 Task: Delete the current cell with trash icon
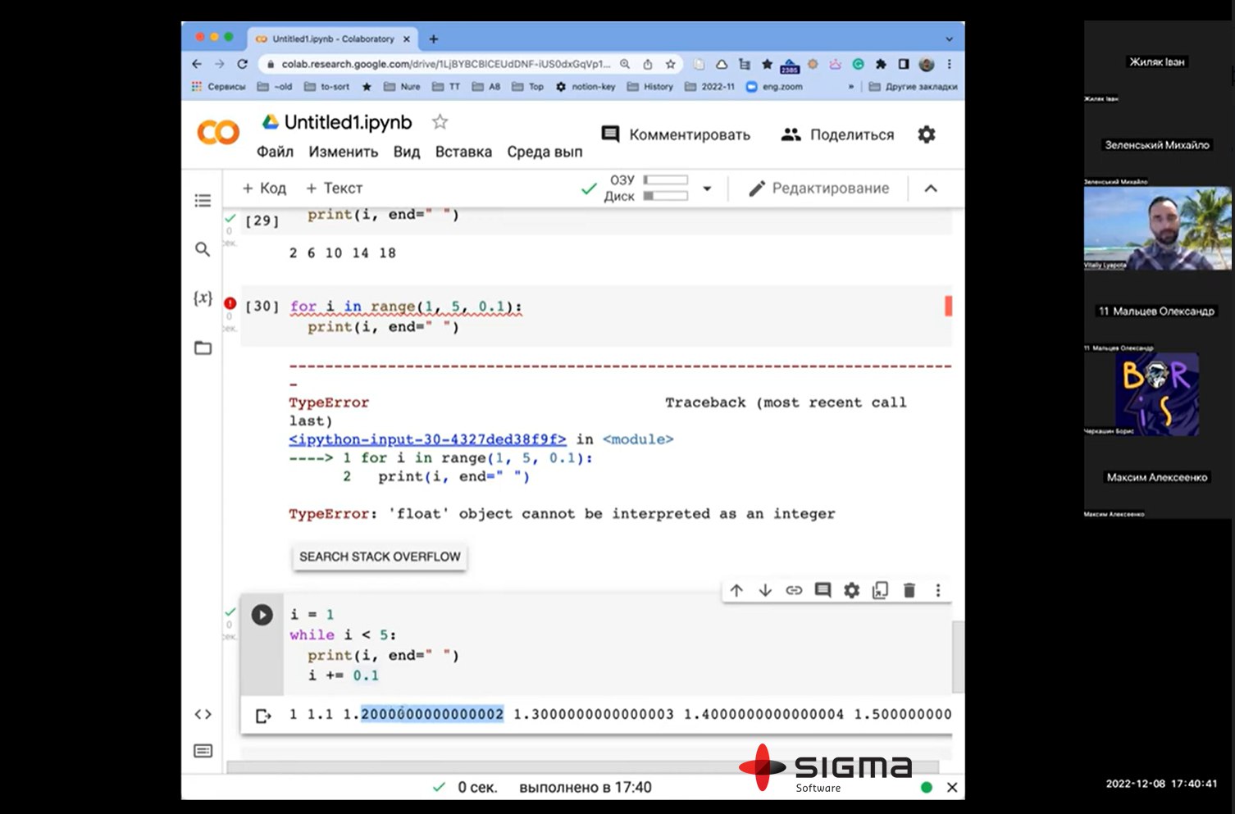[x=909, y=590]
